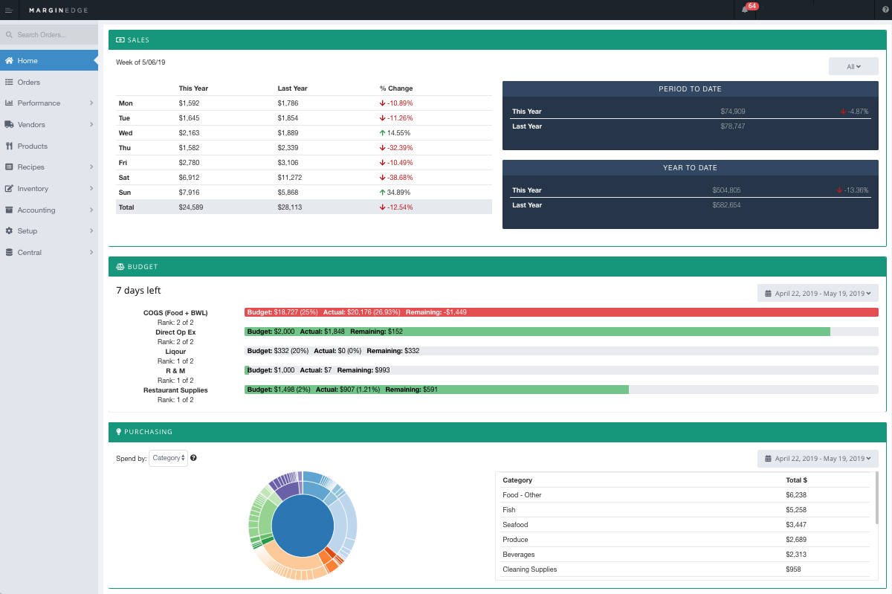The height and width of the screenshot is (594, 892).
Task: Expand the Performance submenu chevron
Action: point(91,103)
